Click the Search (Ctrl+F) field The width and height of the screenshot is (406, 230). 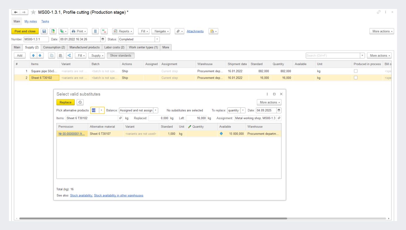(x=333, y=56)
